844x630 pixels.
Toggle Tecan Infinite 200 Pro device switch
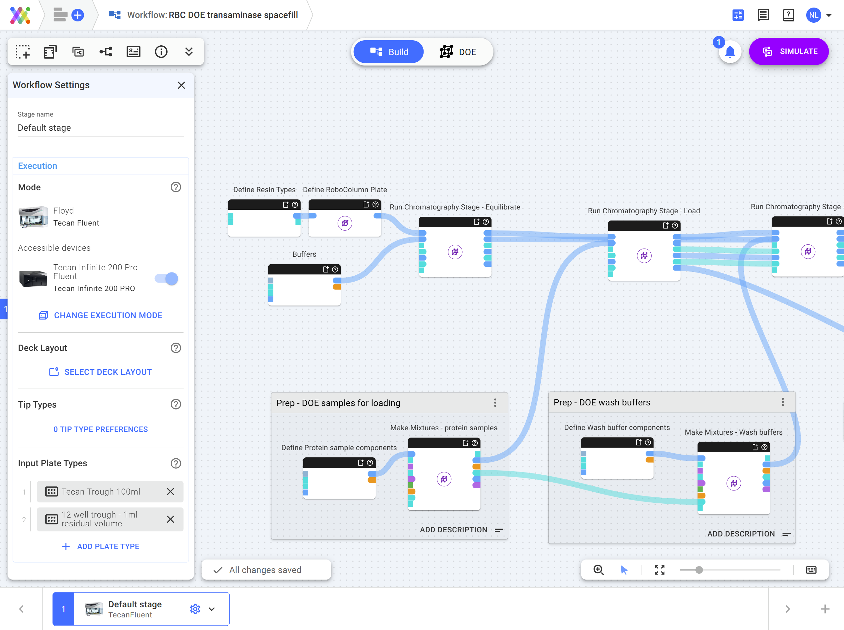pyautogui.click(x=167, y=278)
